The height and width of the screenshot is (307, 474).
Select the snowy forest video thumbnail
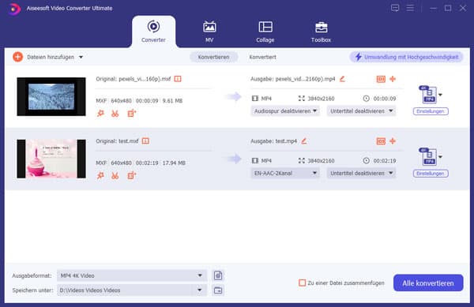(51, 96)
